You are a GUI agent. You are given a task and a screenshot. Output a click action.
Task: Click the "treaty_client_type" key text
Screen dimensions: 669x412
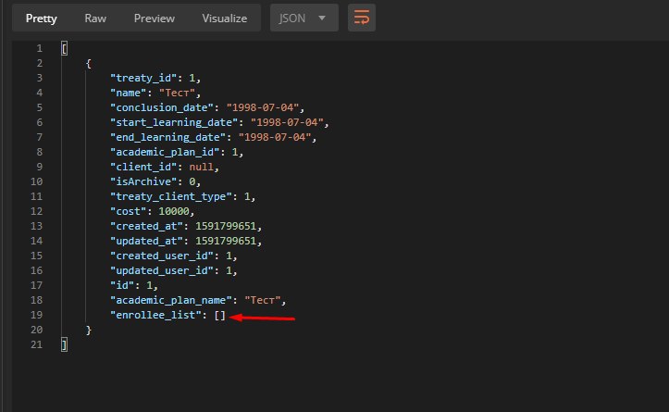click(170, 196)
